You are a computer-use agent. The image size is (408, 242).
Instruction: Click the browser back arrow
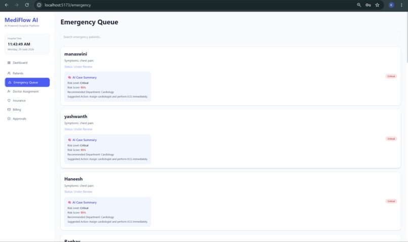point(7,5)
